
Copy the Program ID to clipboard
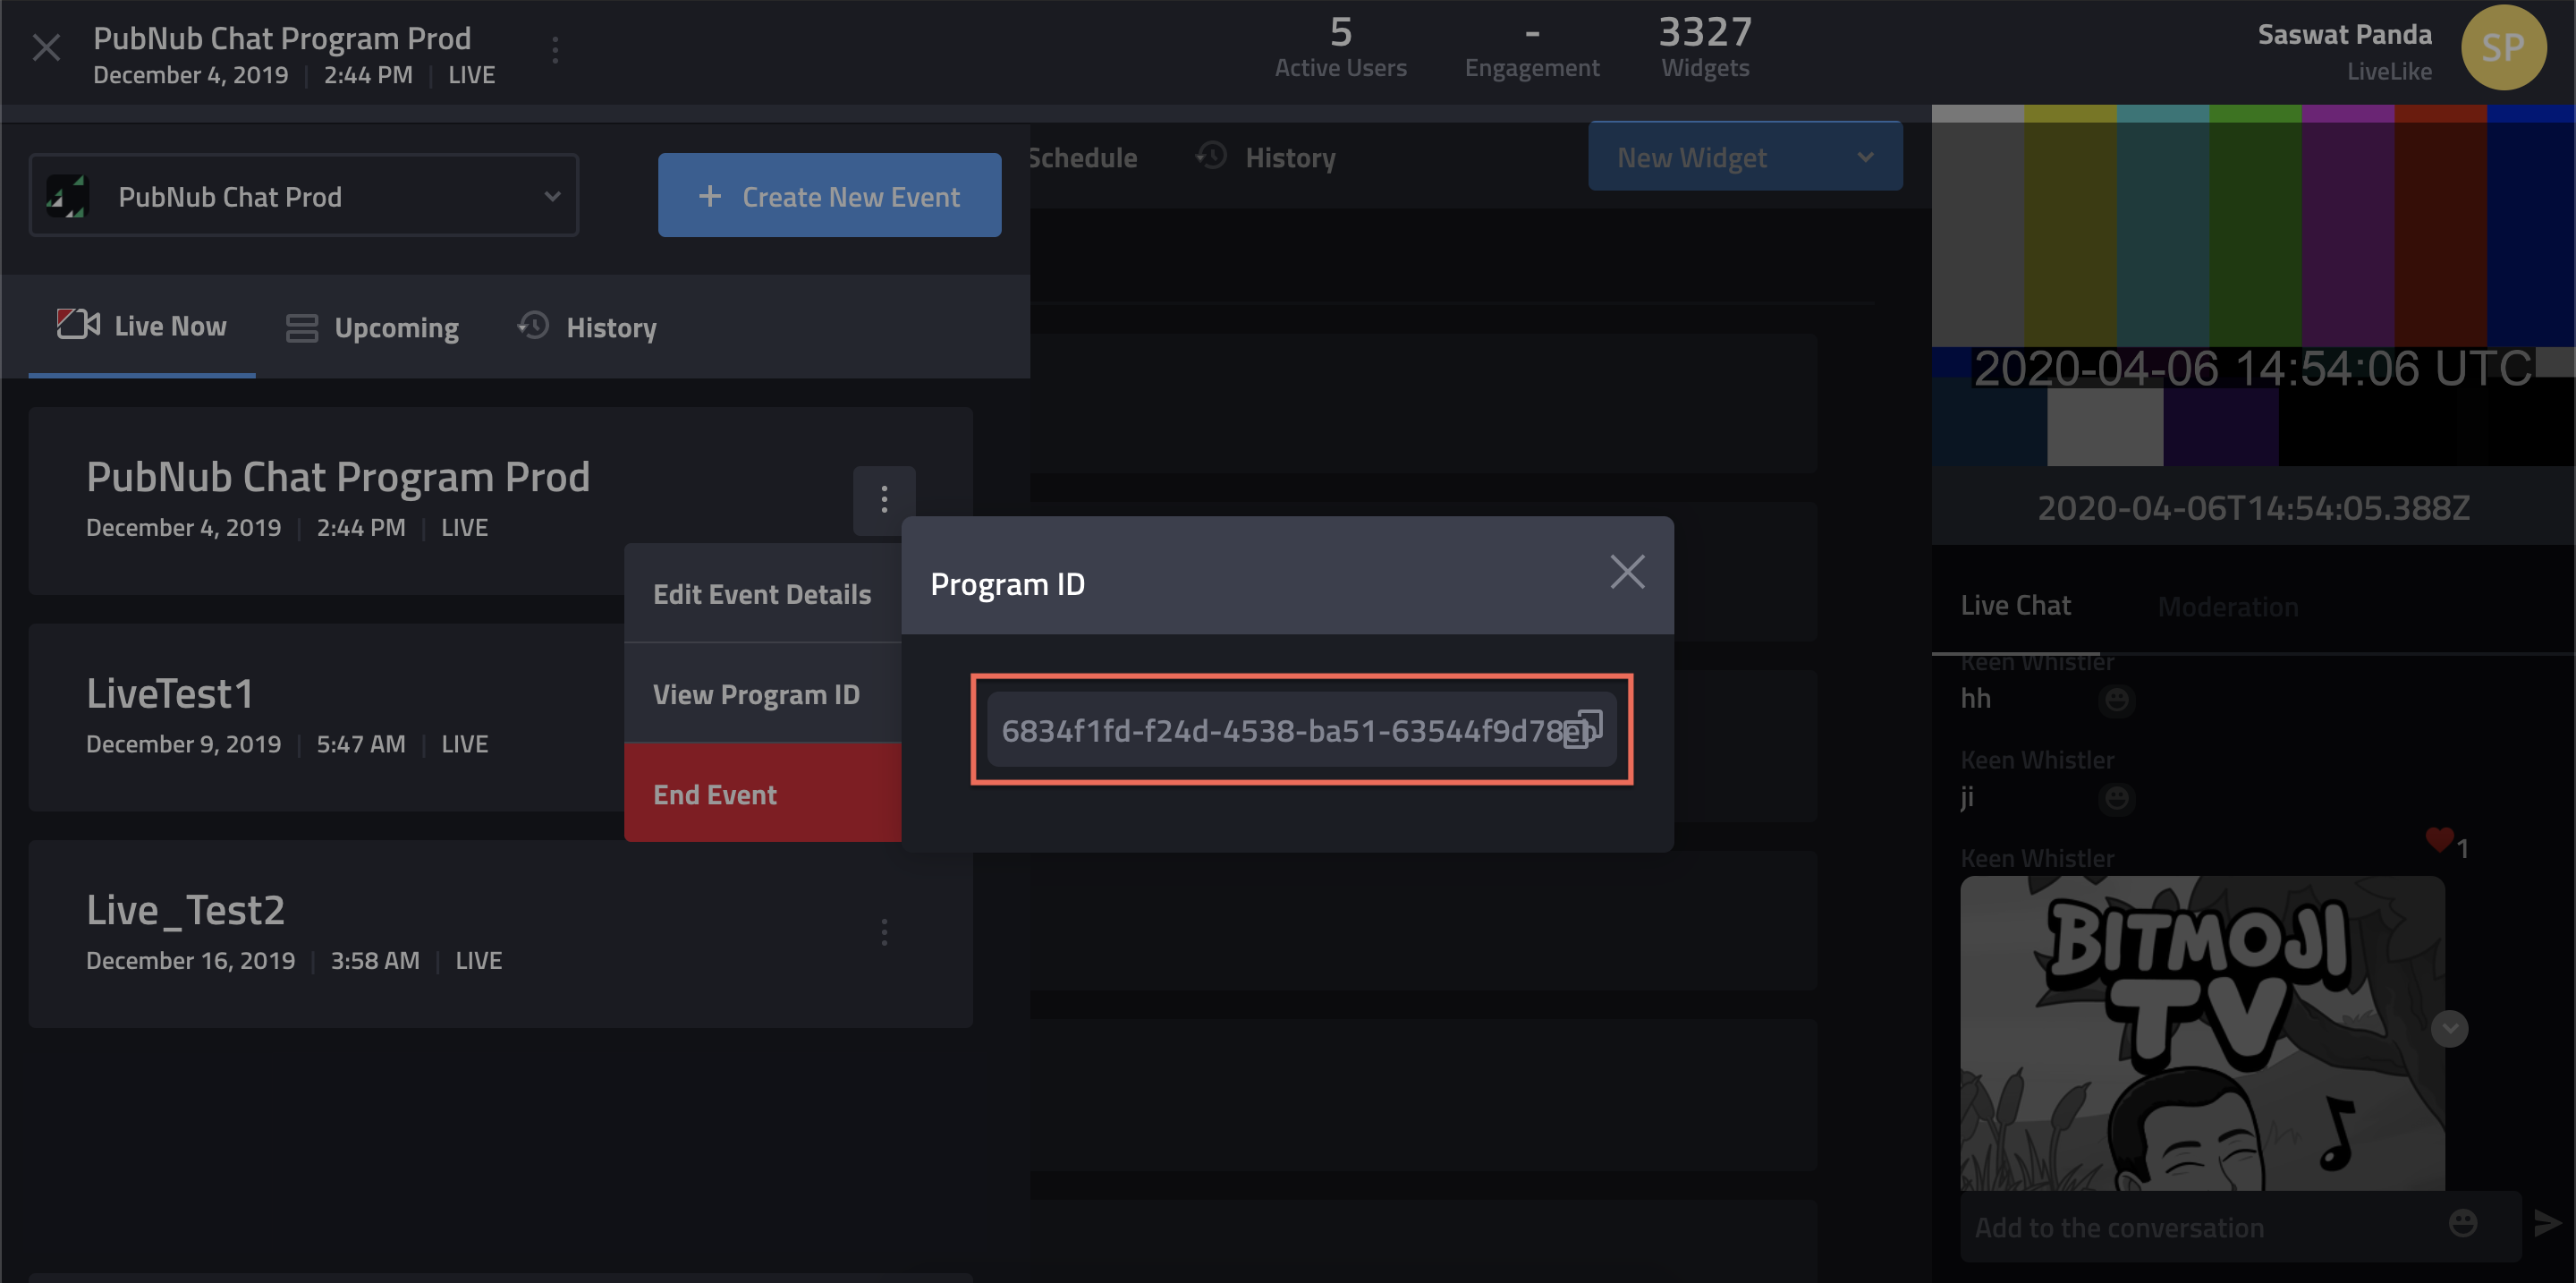[x=1583, y=729]
